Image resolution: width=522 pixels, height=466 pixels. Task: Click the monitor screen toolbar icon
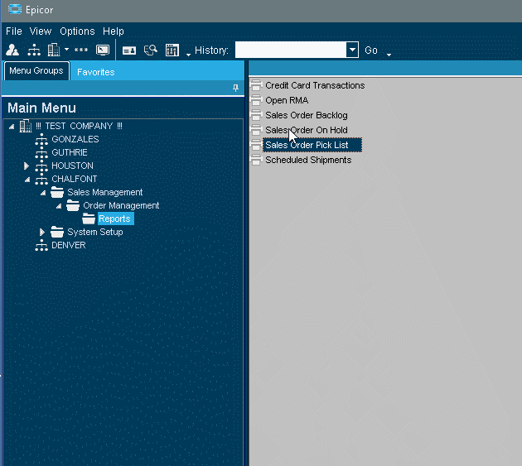[103, 50]
